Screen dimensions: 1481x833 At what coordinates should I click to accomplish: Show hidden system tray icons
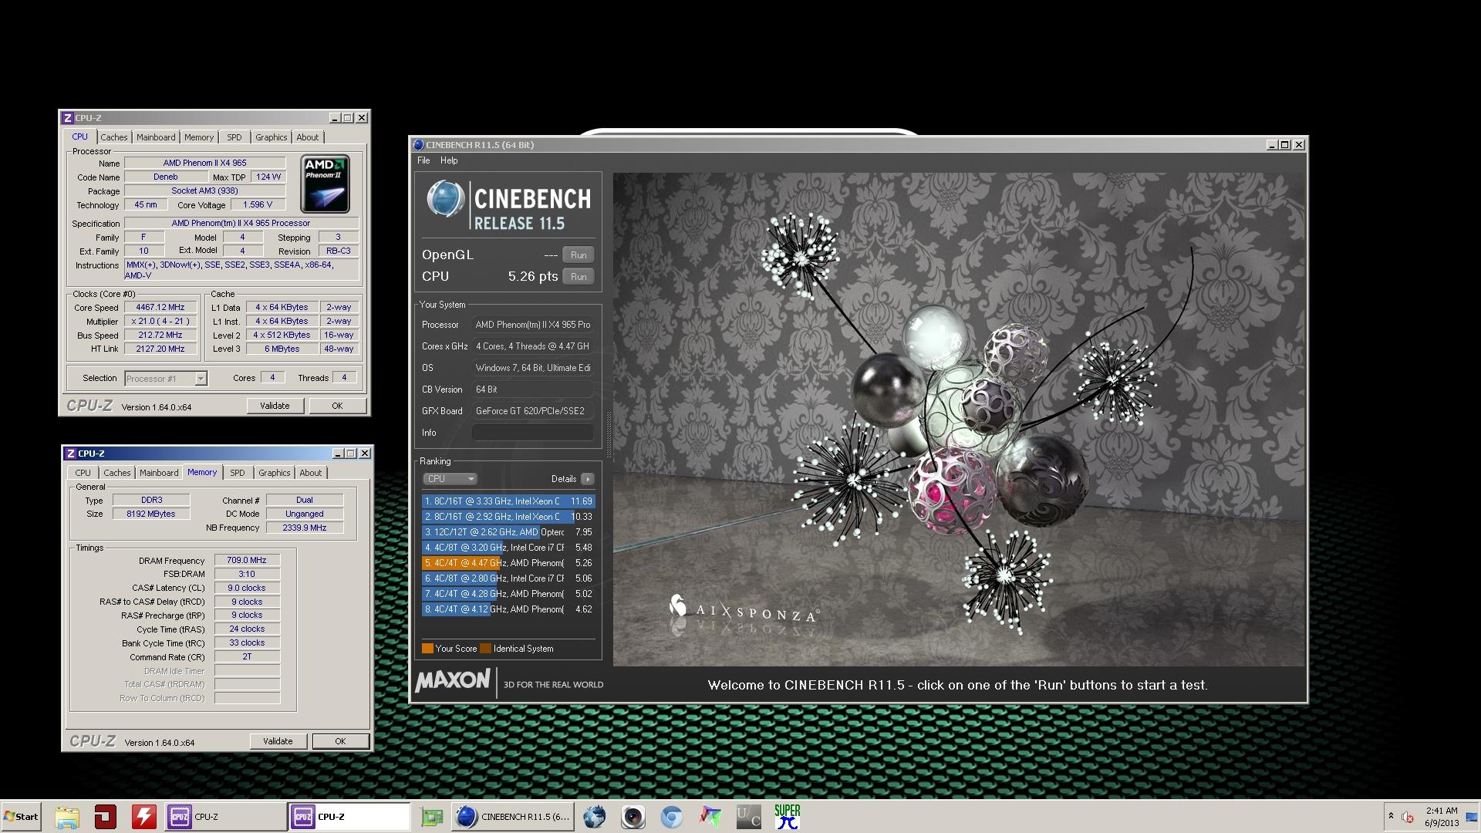click(1391, 816)
